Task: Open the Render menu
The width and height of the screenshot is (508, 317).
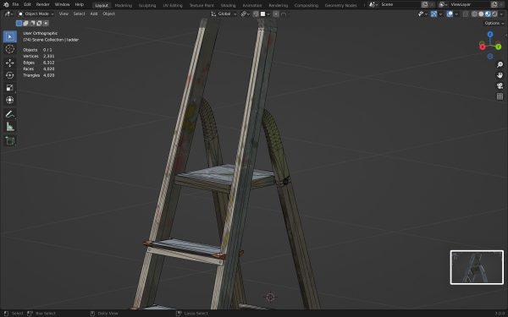Action: (43, 4)
